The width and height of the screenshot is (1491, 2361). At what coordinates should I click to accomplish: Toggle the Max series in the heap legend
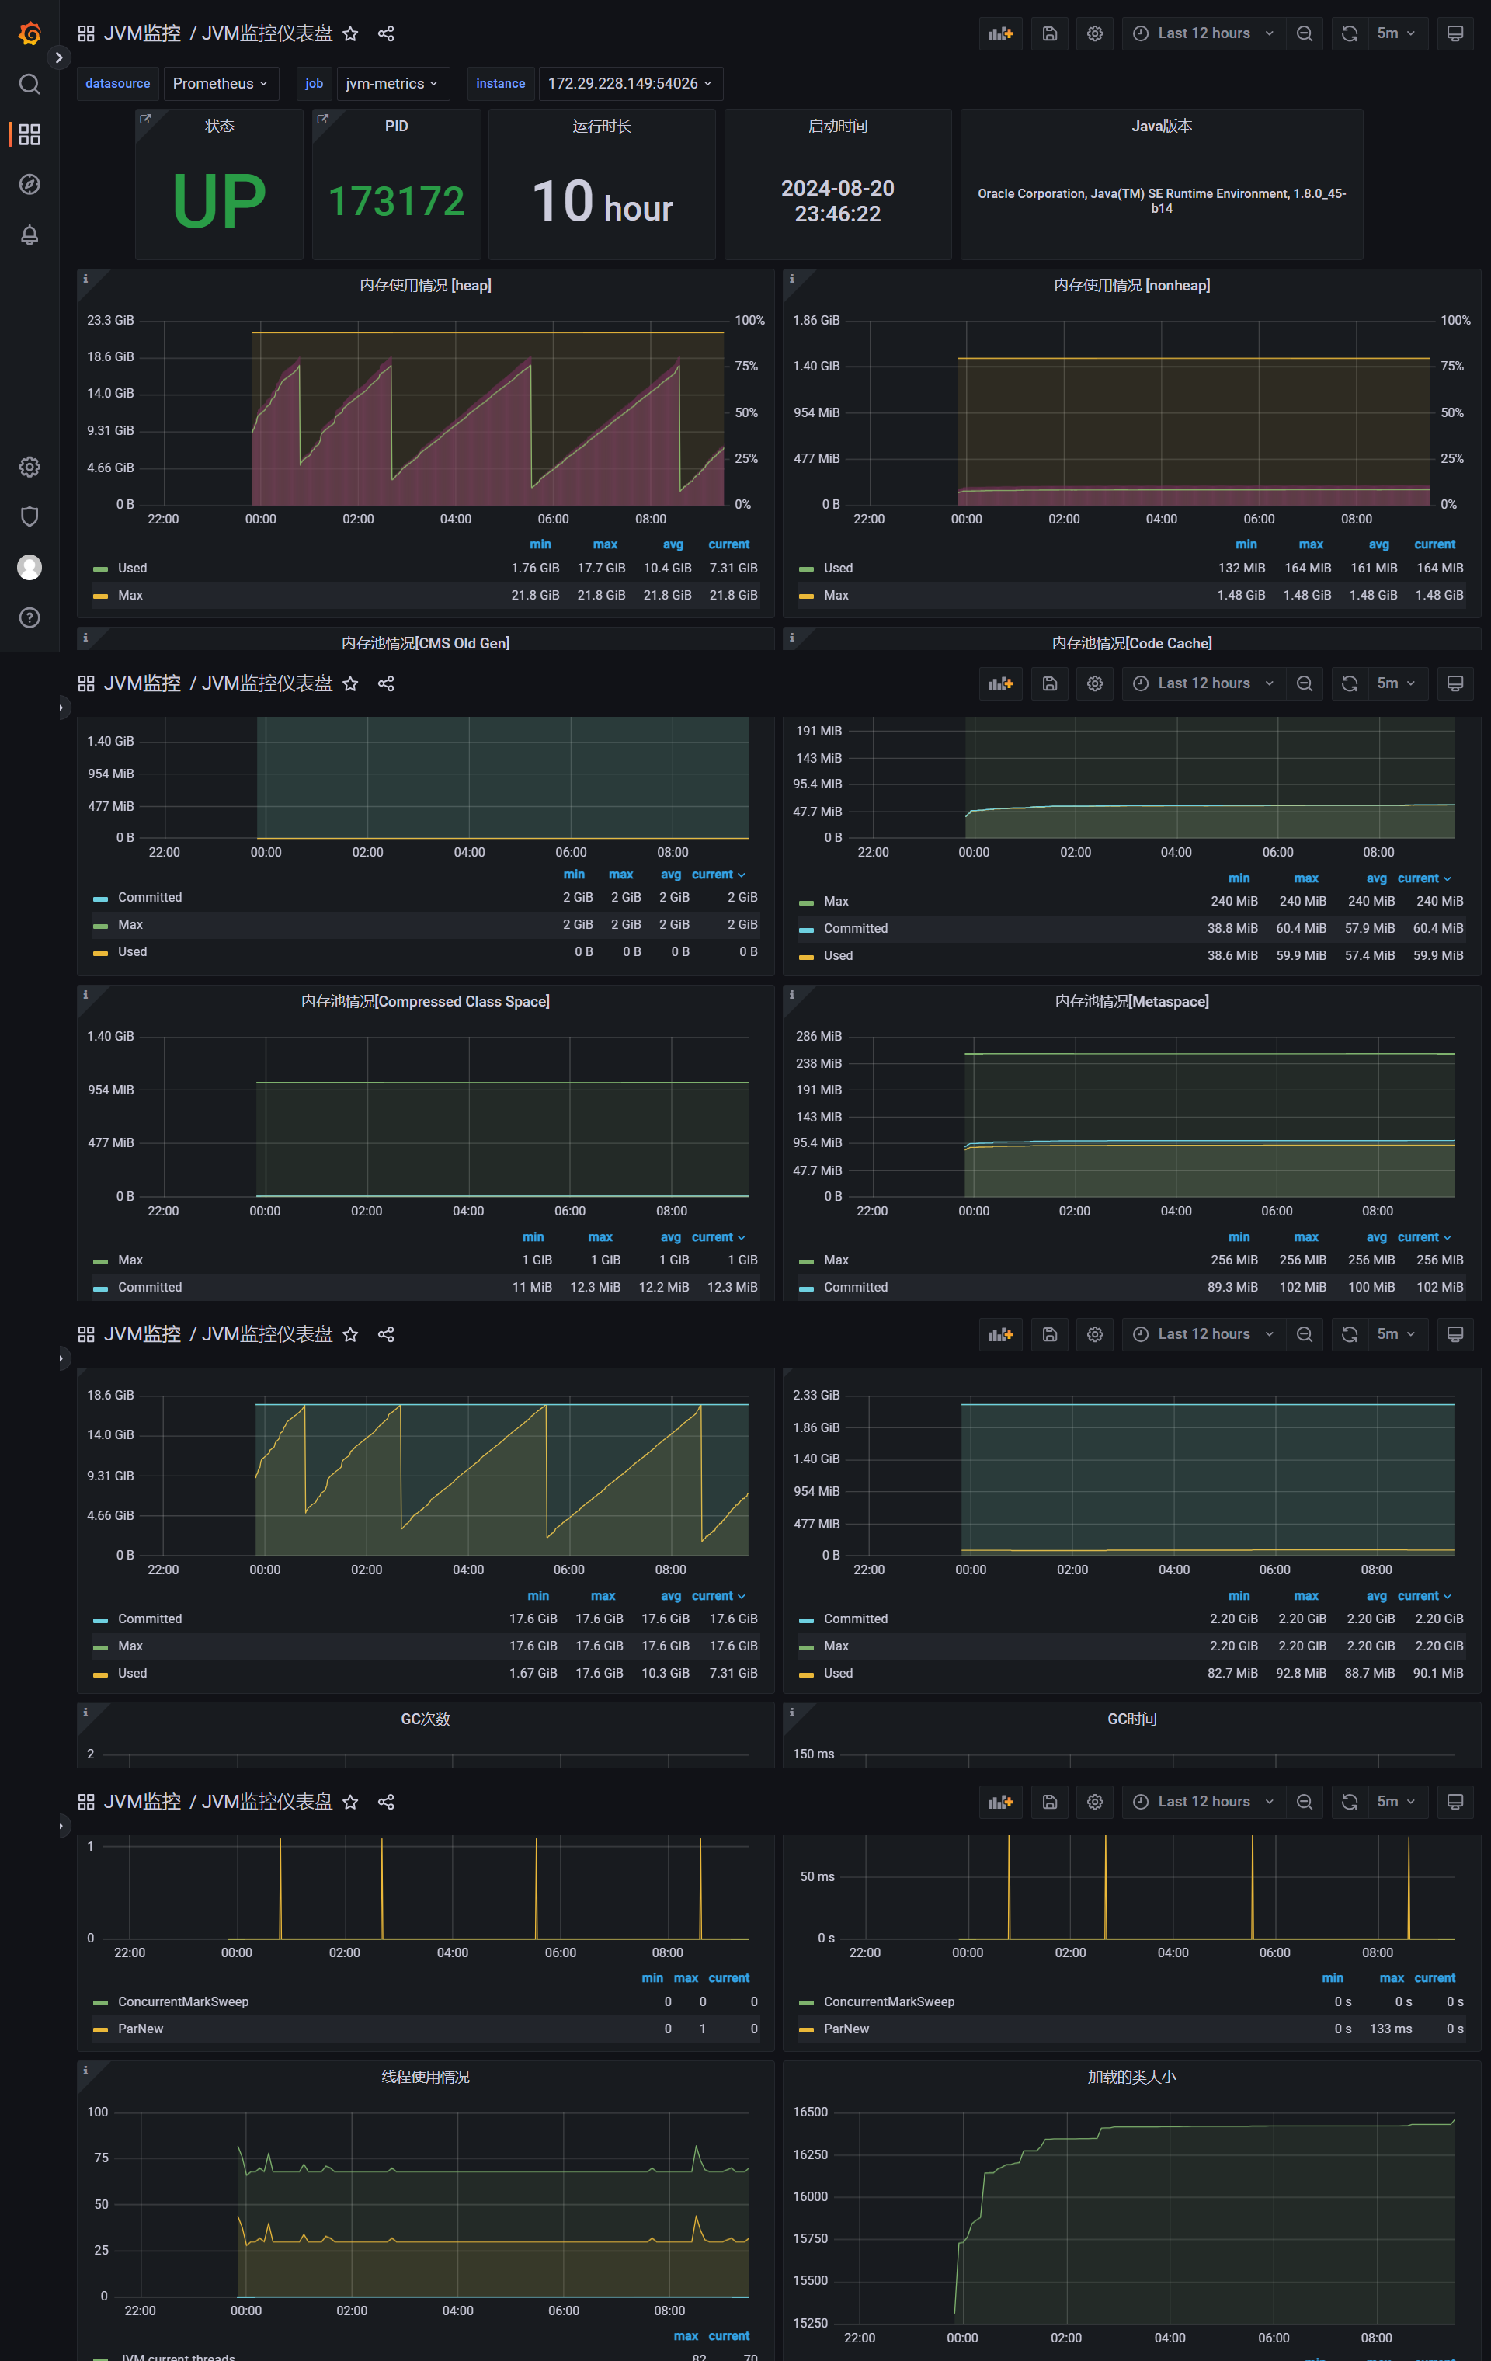[x=130, y=595]
